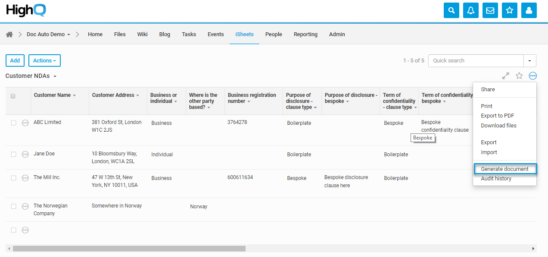The width and height of the screenshot is (548, 257).
Task: Open the user profile icon
Action: pyautogui.click(x=529, y=10)
